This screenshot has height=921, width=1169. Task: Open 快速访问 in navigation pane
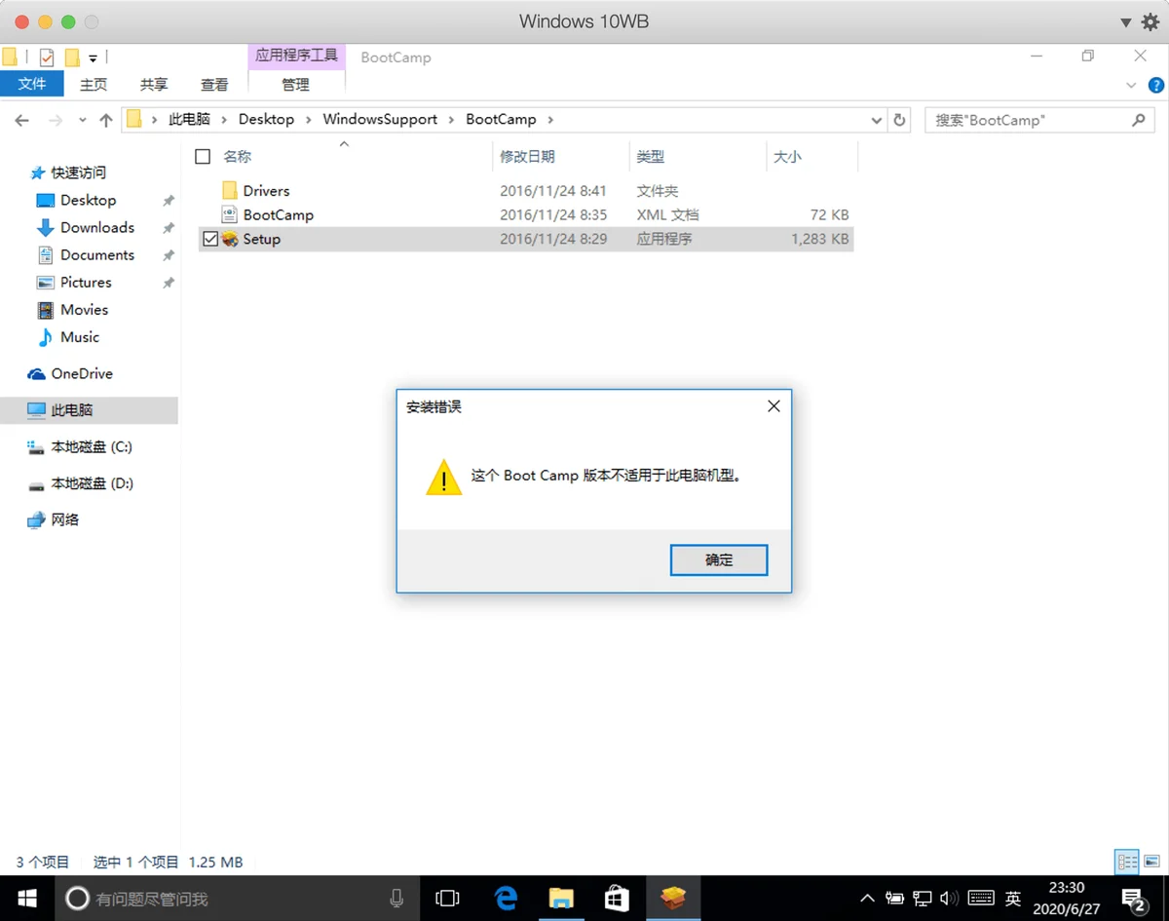[x=78, y=173]
